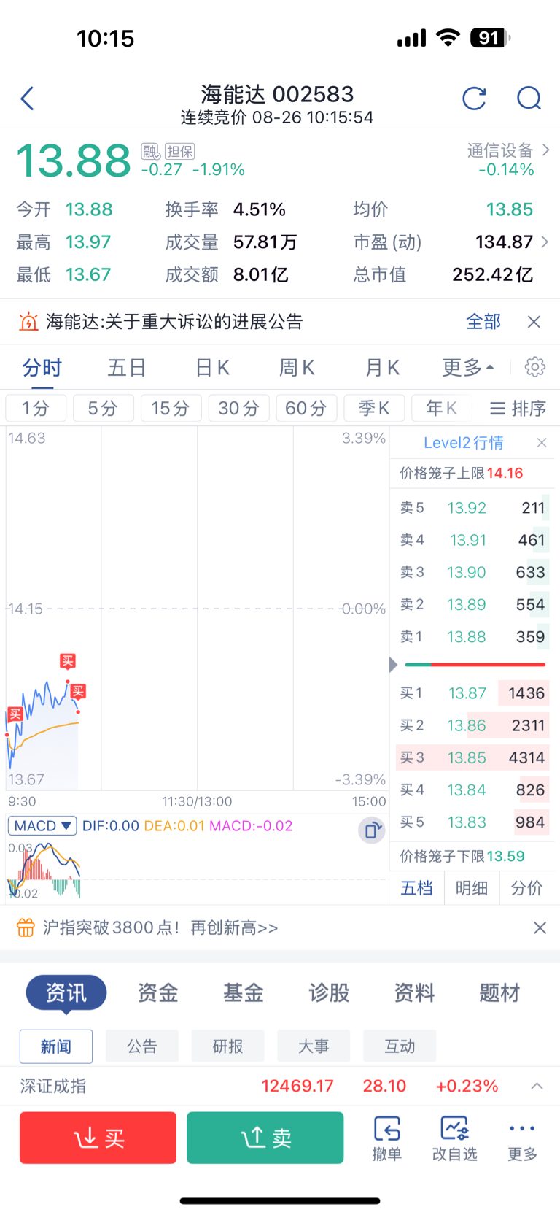Open the MACD indicator dropdown
This screenshot has height=1215, width=560.
click(x=42, y=826)
